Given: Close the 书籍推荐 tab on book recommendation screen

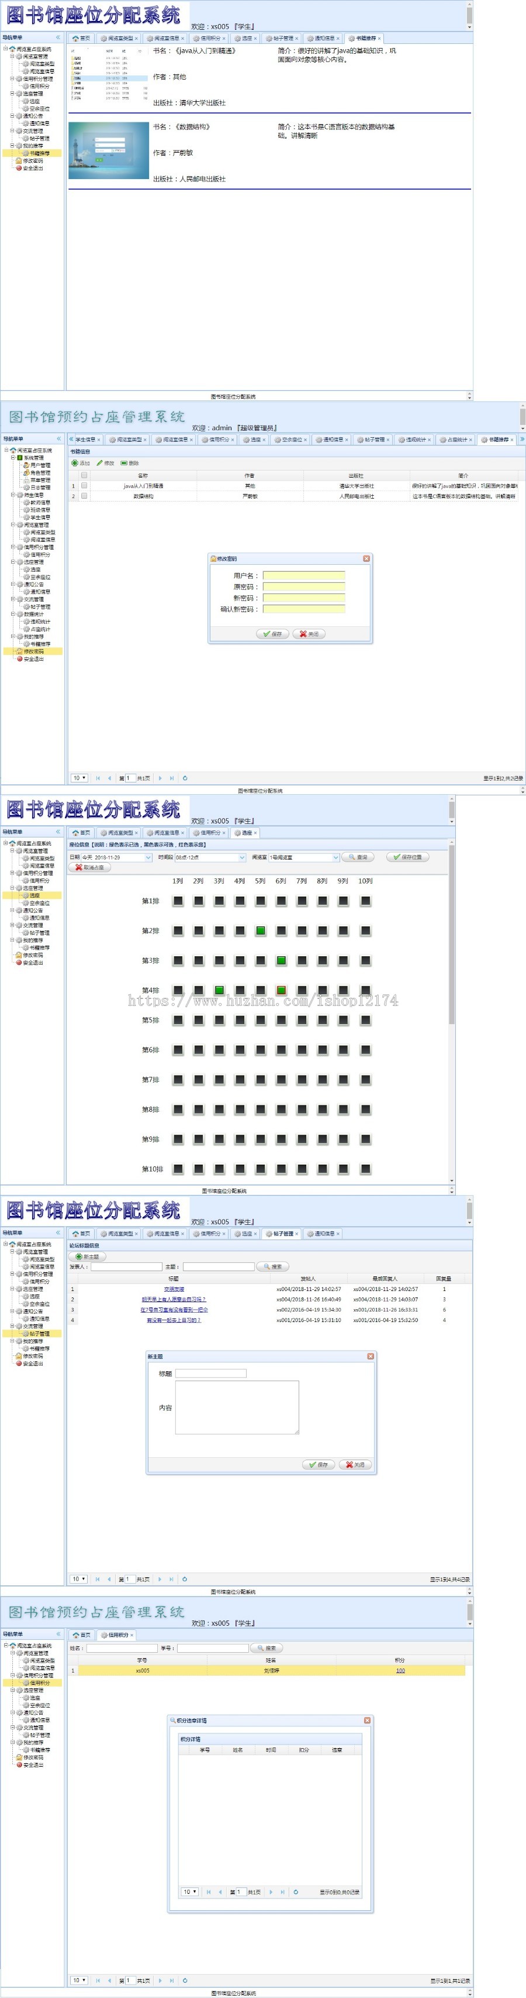Looking at the screenshot, I should point(379,38).
